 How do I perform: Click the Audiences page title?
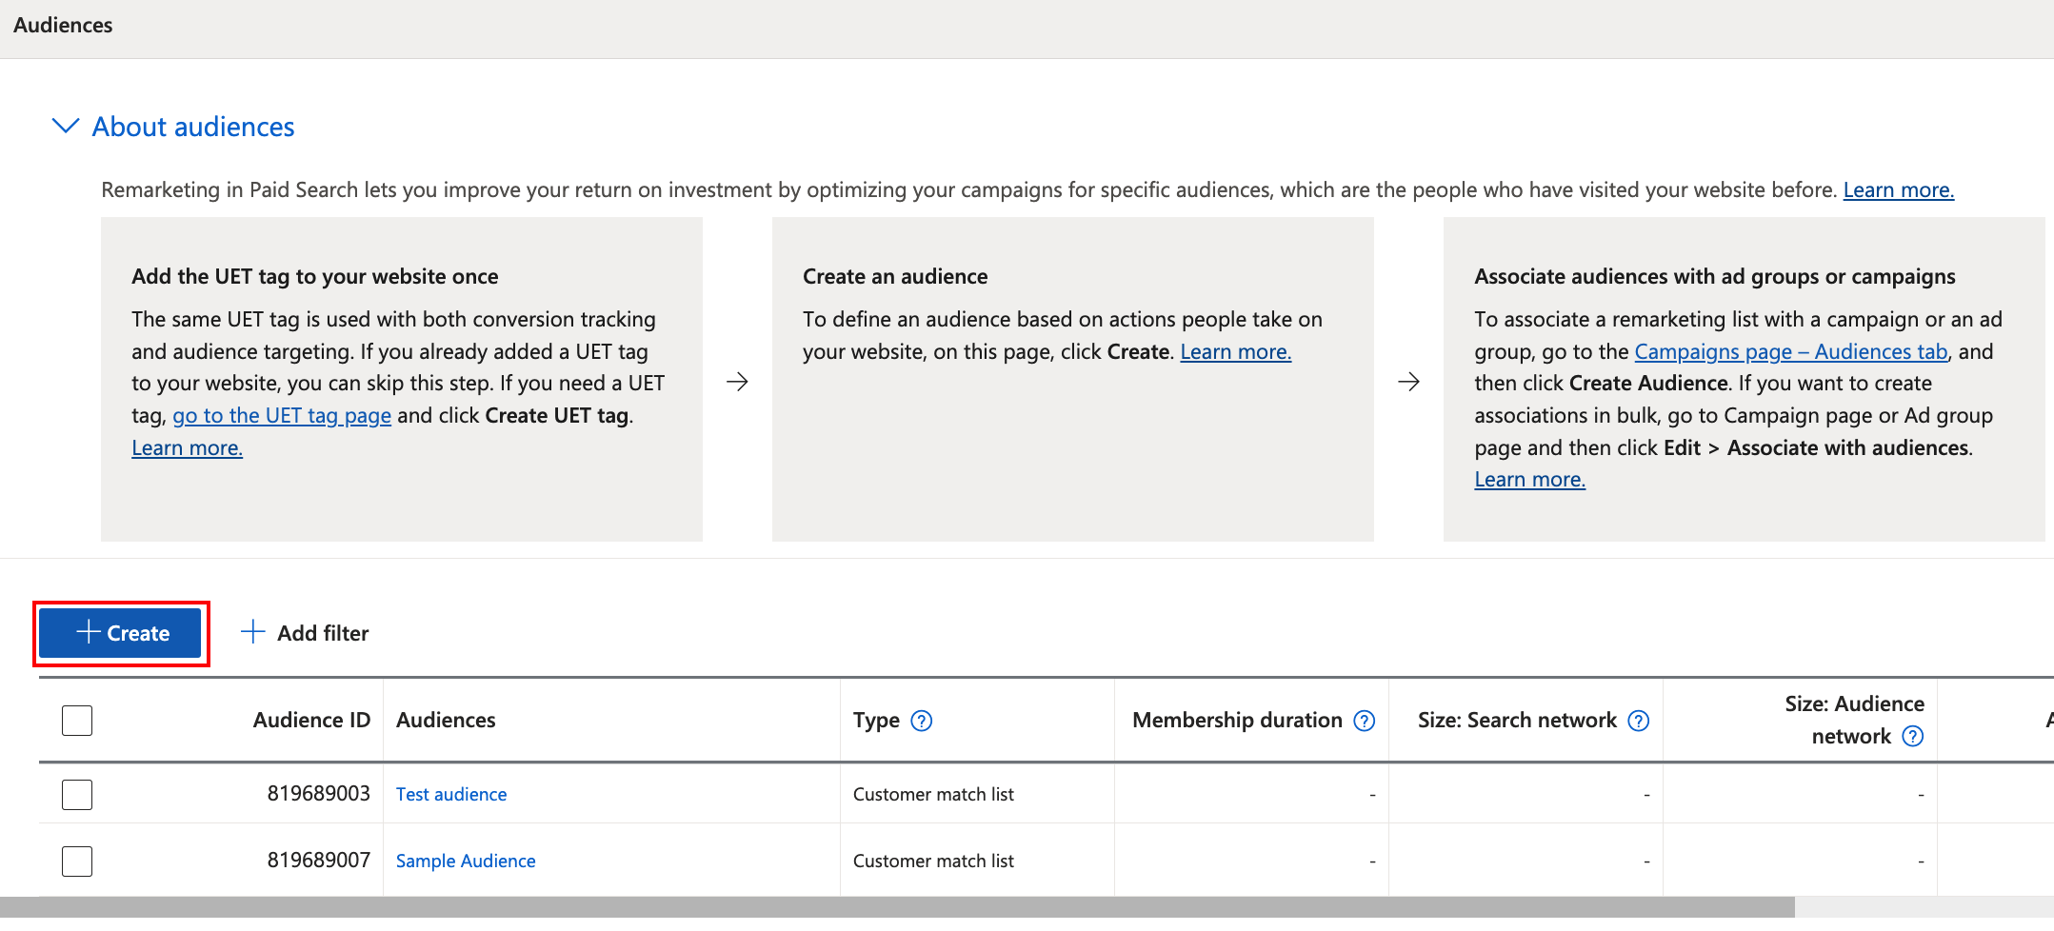[63, 26]
